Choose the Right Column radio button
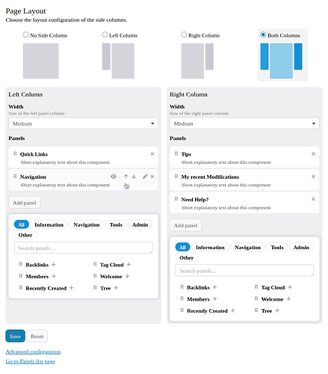Viewport: 328px width, 374px height. (184, 34)
